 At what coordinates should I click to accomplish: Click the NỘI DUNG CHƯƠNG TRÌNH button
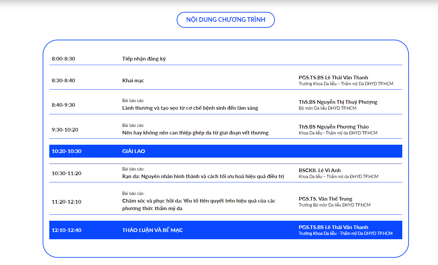(x=226, y=20)
